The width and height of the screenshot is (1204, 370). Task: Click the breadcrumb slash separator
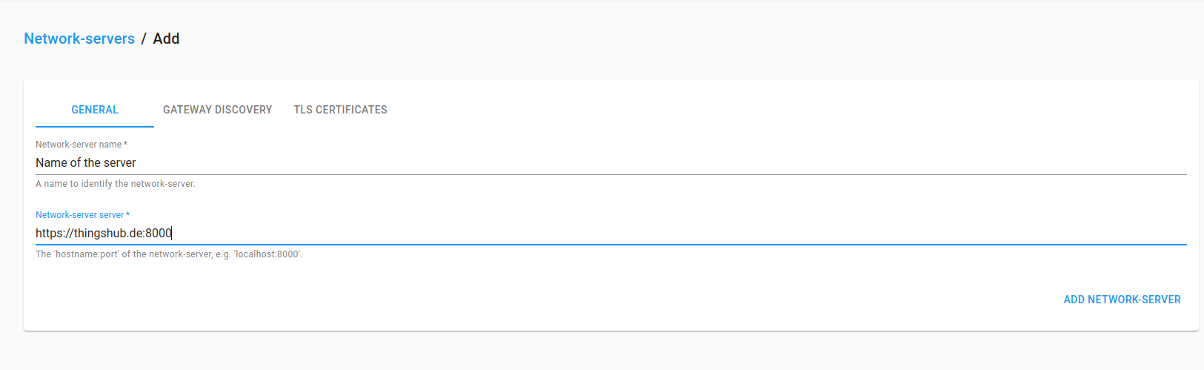tap(144, 39)
